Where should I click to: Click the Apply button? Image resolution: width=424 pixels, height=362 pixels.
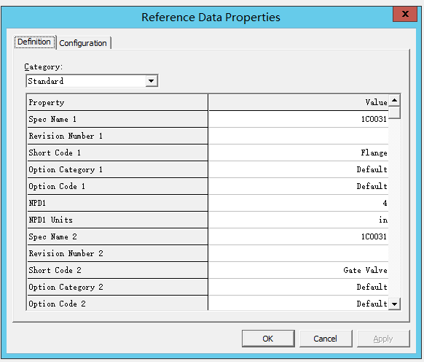coord(383,339)
